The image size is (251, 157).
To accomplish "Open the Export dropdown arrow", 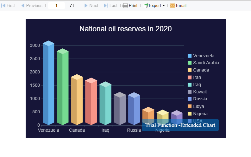I will tap(164, 6).
